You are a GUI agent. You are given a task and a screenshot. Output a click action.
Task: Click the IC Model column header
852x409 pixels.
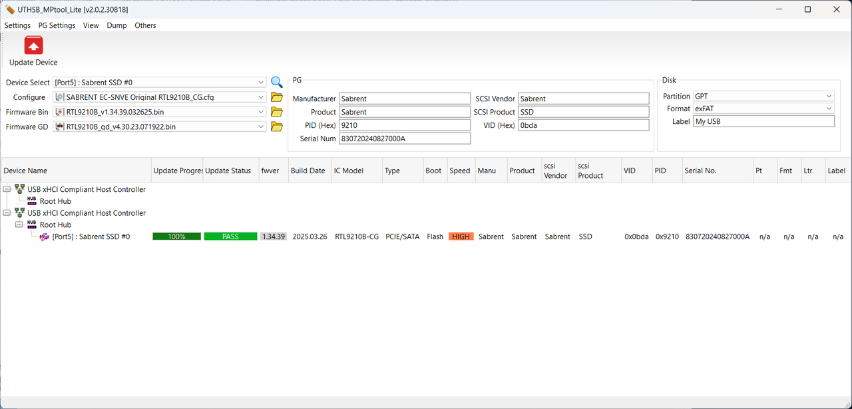pos(357,171)
